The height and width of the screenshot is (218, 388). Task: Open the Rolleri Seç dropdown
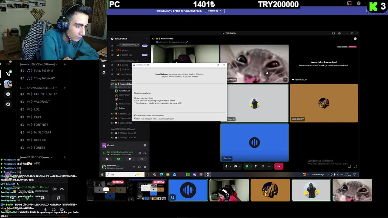(x=214, y=11)
